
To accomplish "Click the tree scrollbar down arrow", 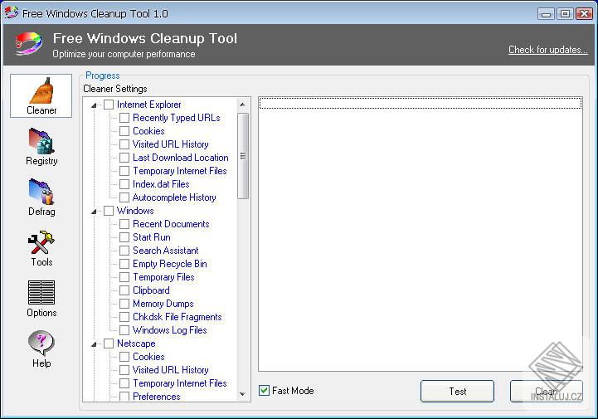I will coord(242,394).
